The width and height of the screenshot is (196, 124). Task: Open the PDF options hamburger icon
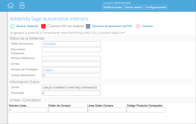pyautogui.click(x=88, y=26)
